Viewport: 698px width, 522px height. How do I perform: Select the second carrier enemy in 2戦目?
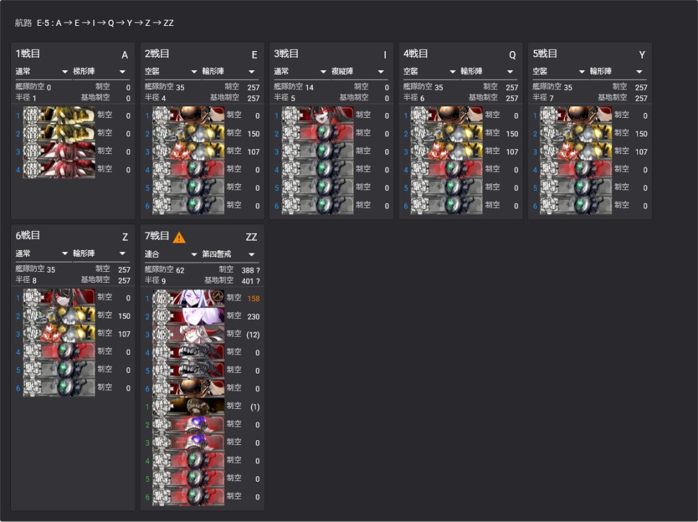(x=187, y=134)
